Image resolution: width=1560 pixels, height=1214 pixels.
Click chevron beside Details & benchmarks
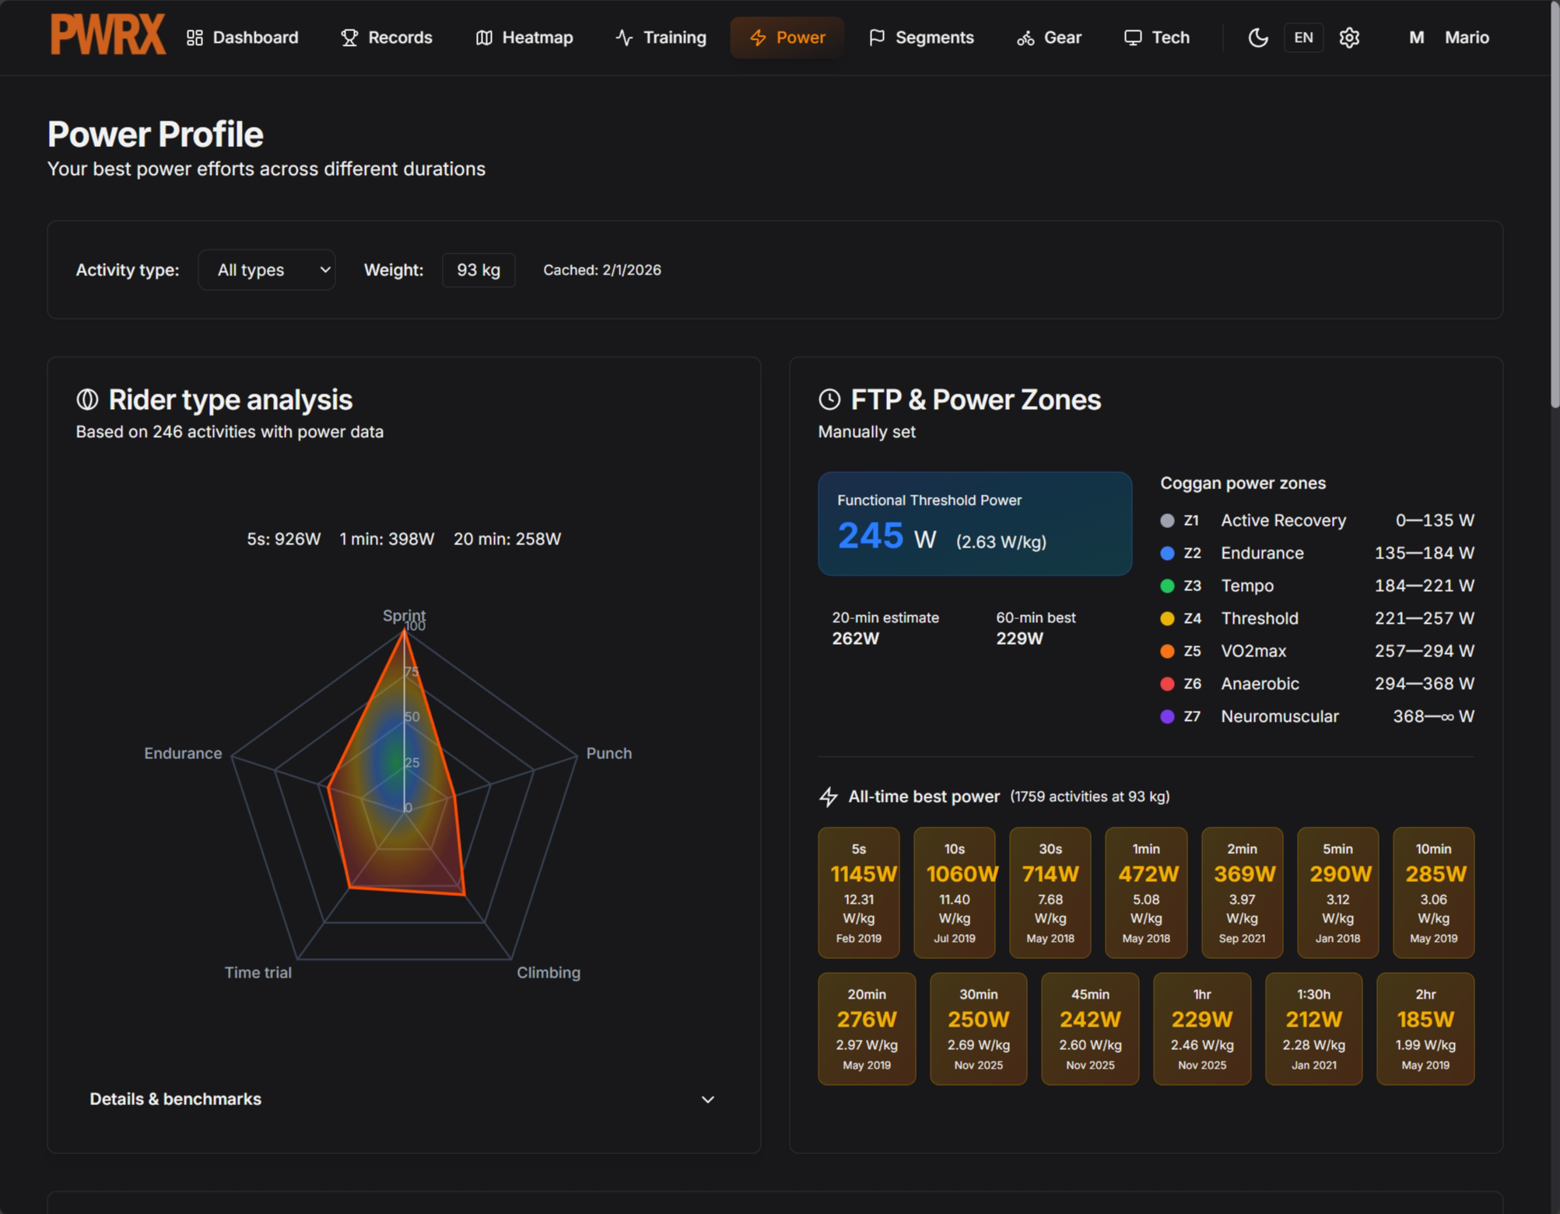tap(707, 1099)
